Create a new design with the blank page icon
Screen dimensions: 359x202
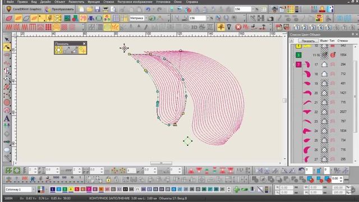pos(82,10)
